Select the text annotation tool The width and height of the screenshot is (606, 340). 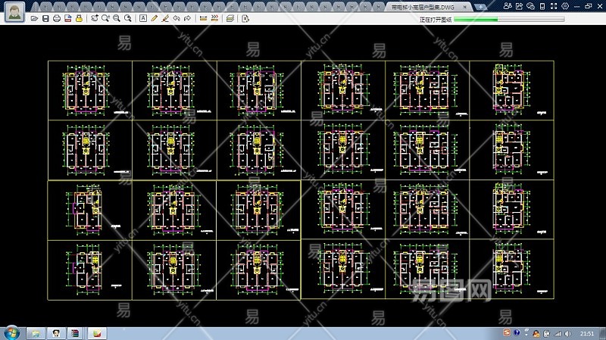tap(143, 18)
